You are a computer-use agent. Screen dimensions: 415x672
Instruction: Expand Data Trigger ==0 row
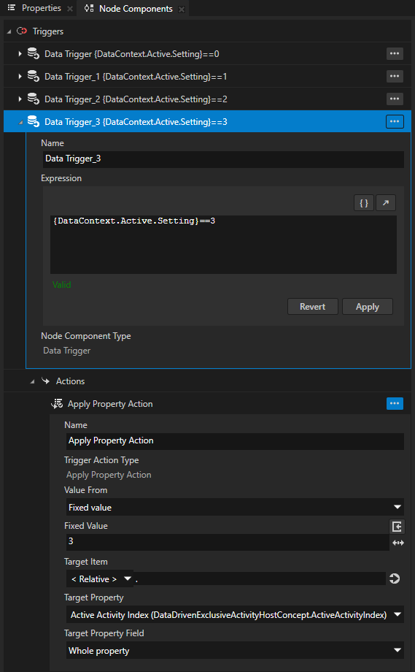tap(20, 54)
